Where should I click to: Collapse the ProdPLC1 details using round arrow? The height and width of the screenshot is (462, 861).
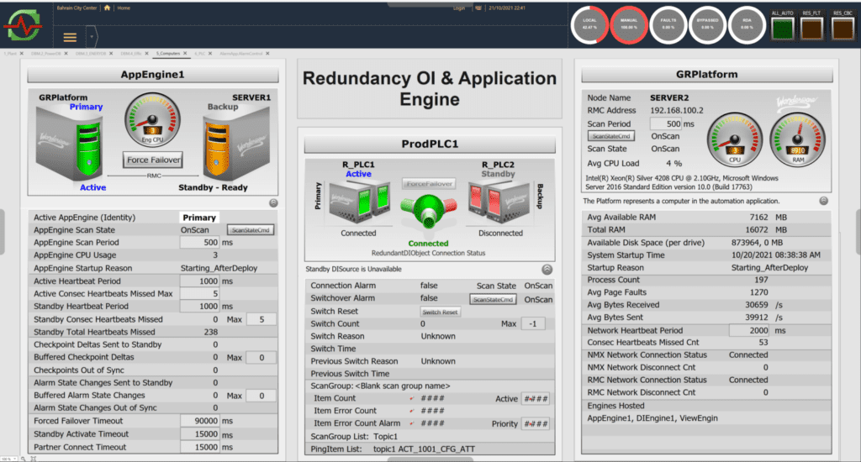pyautogui.click(x=547, y=270)
